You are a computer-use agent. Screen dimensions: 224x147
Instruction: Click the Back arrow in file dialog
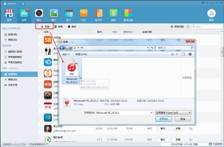(62, 48)
